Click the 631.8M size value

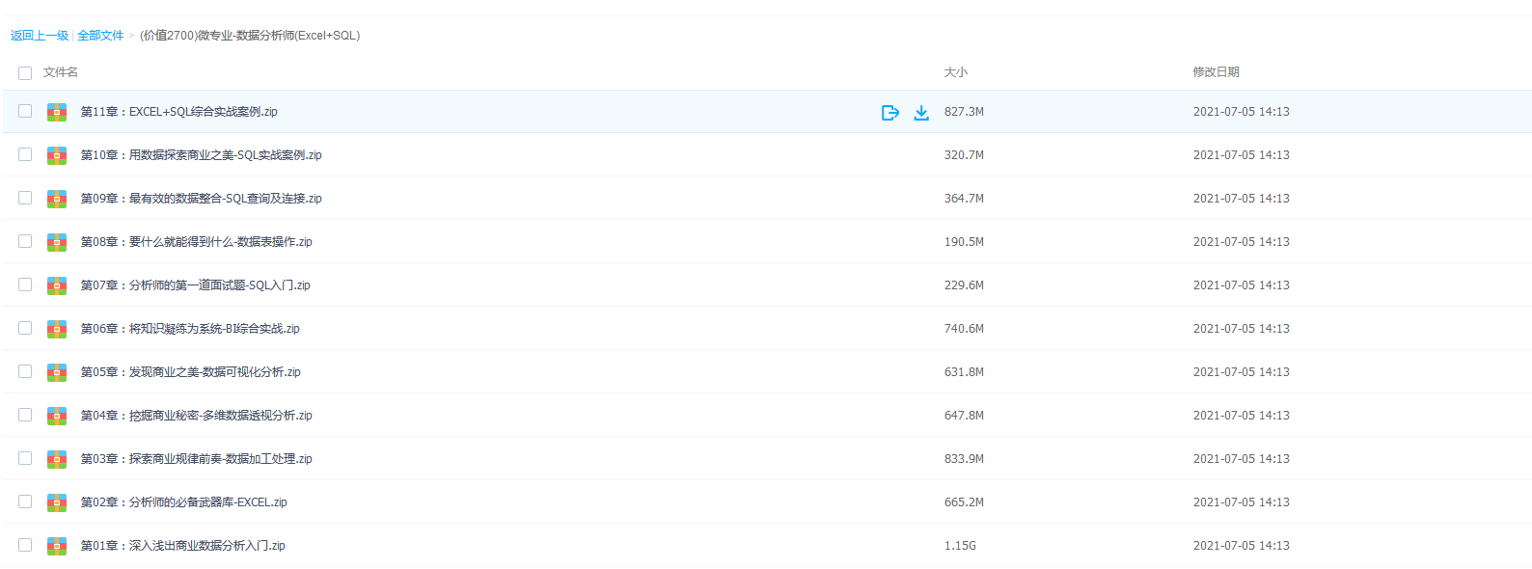(x=964, y=372)
